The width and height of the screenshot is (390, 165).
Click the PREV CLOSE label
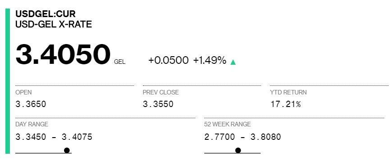point(161,92)
